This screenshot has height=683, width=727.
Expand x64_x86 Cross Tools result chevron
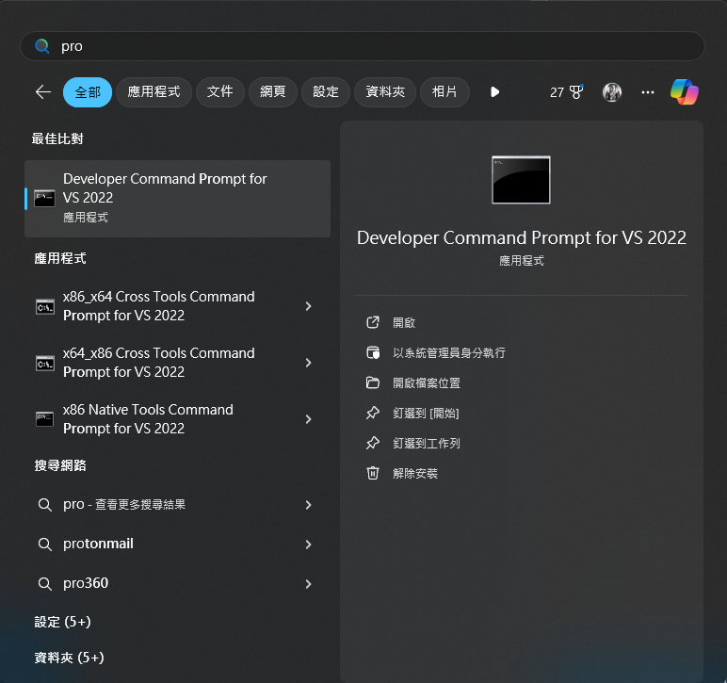[308, 363]
